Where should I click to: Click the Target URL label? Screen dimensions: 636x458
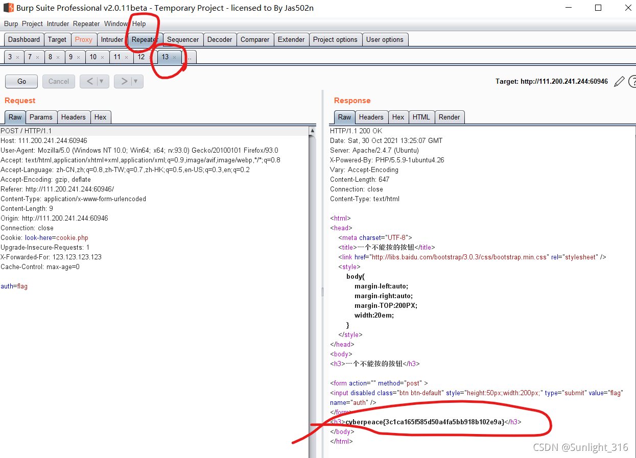pos(552,82)
